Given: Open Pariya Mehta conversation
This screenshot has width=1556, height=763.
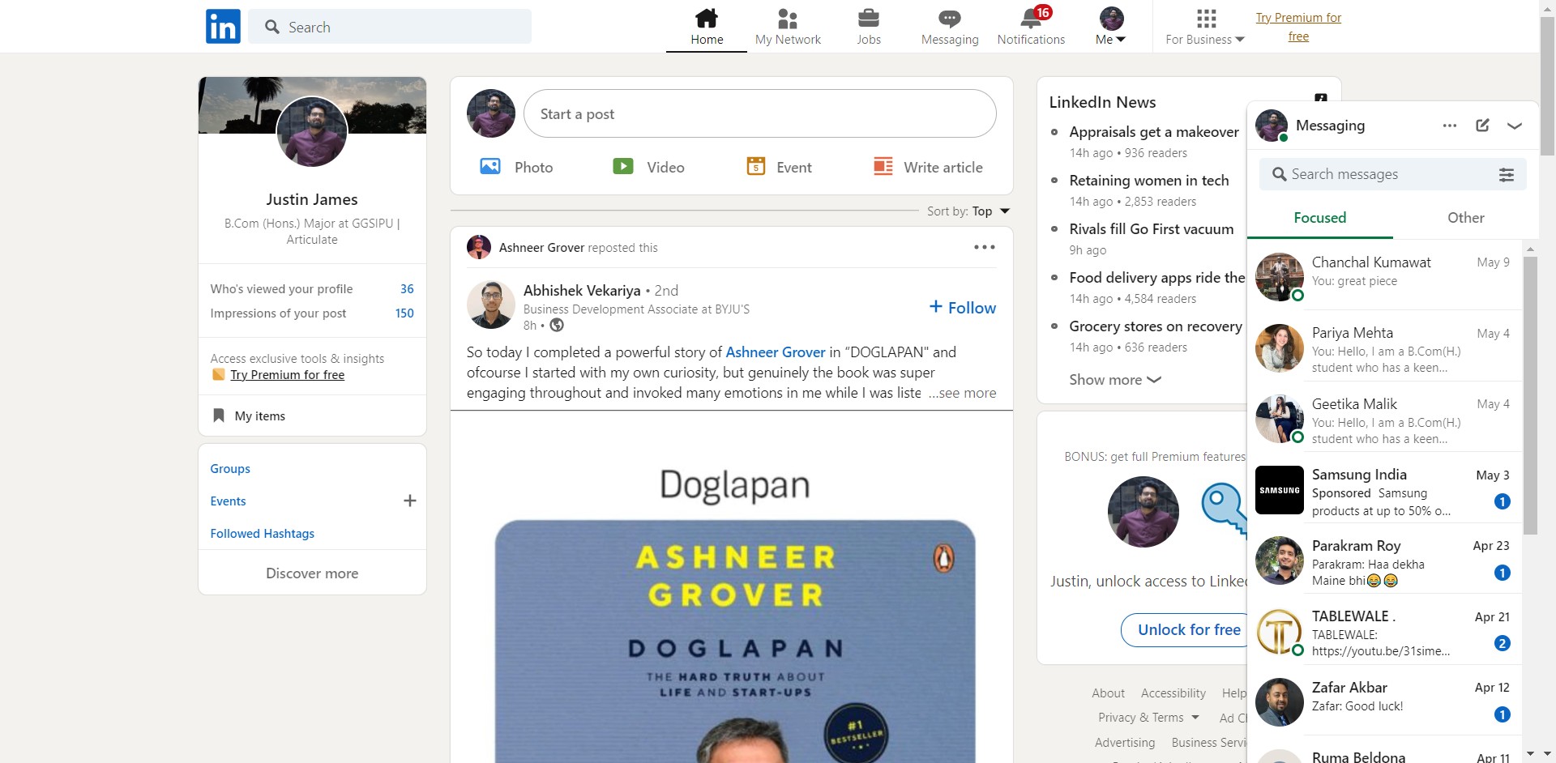Looking at the screenshot, I should (1384, 346).
